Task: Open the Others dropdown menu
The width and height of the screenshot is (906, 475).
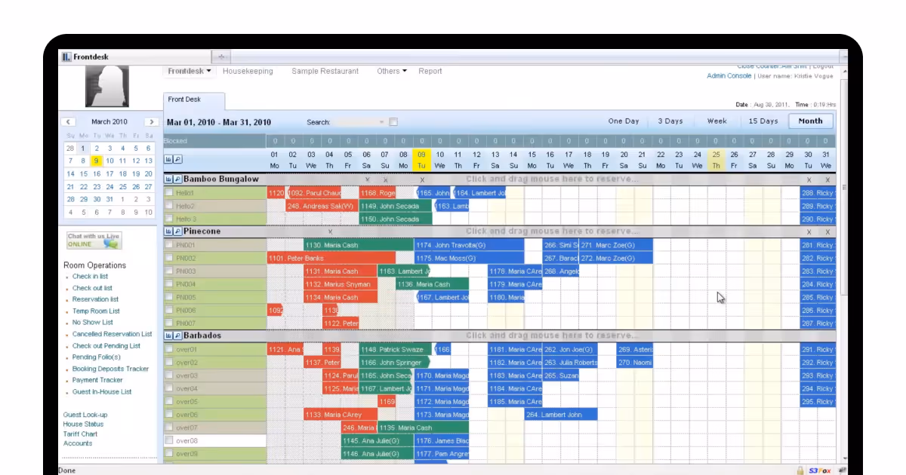Action: click(x=392, y=71)
